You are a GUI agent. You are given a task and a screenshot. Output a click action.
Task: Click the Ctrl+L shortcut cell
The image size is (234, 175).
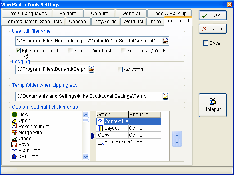tap(145, 128)
